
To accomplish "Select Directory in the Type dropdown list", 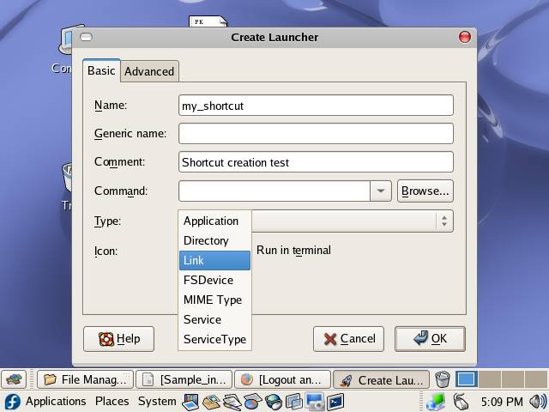I will (x=206, y=240).
